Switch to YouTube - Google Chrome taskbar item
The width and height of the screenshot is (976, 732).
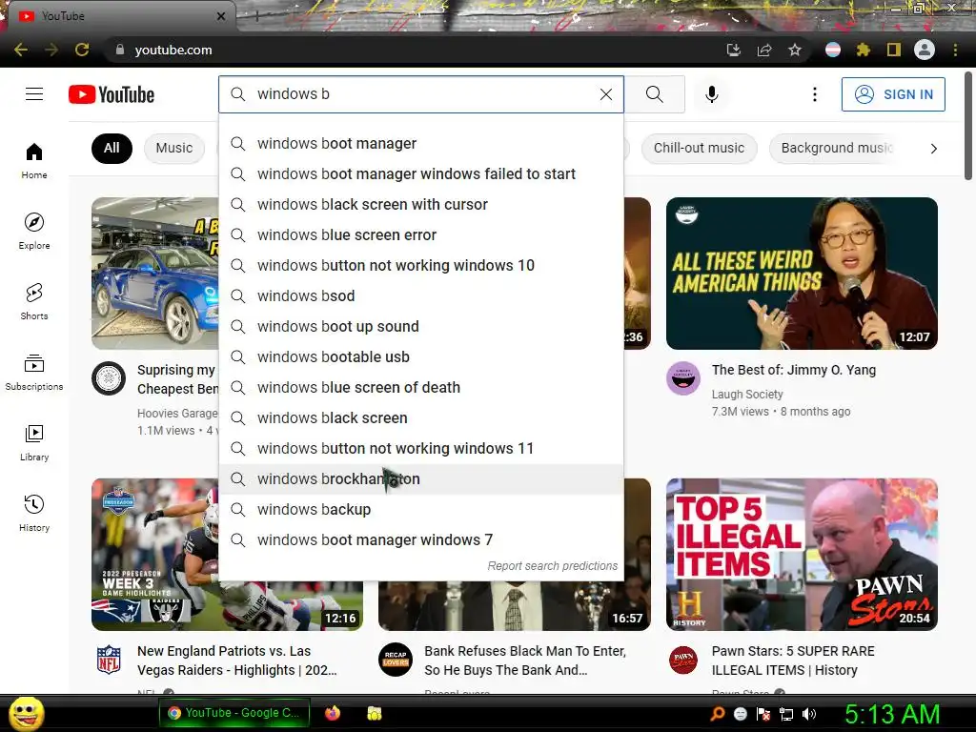(234, 713)
